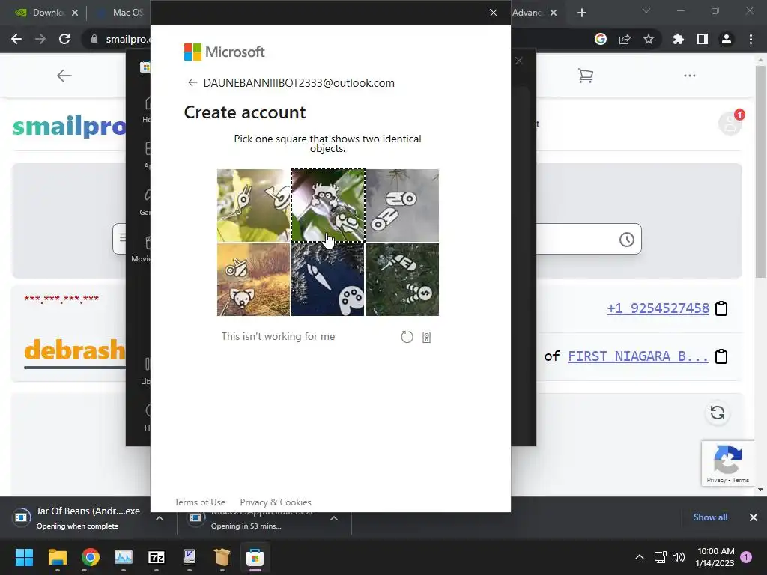Open the Chrome profile avatar
The image size is (767, 575).
tap(727, 39)
